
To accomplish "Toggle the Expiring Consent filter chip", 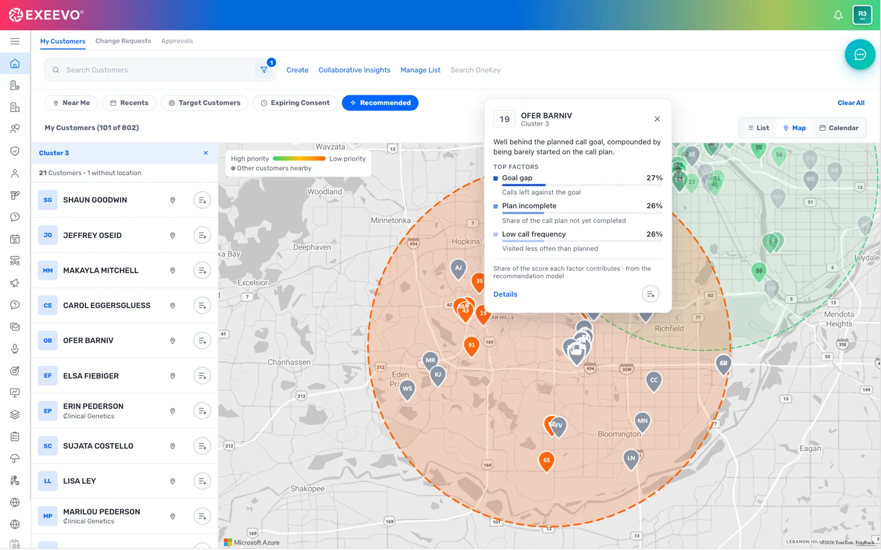I will (x=295, y=103).
